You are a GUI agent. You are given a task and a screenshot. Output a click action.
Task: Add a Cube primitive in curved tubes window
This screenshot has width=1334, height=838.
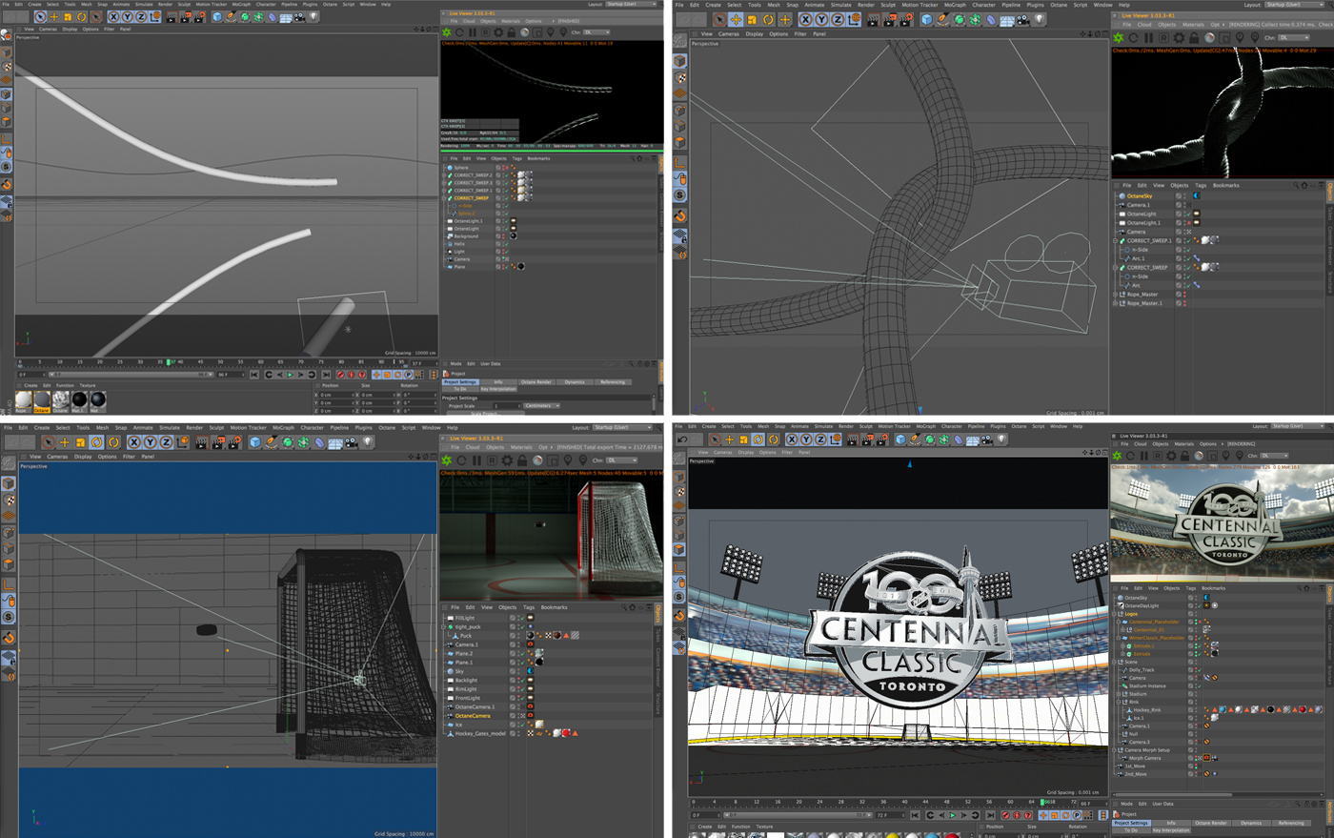217,17
